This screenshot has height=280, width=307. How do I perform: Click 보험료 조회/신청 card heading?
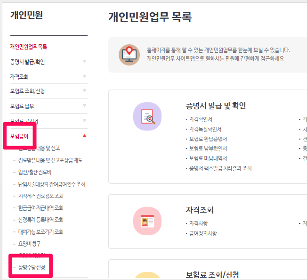point(212,274)
